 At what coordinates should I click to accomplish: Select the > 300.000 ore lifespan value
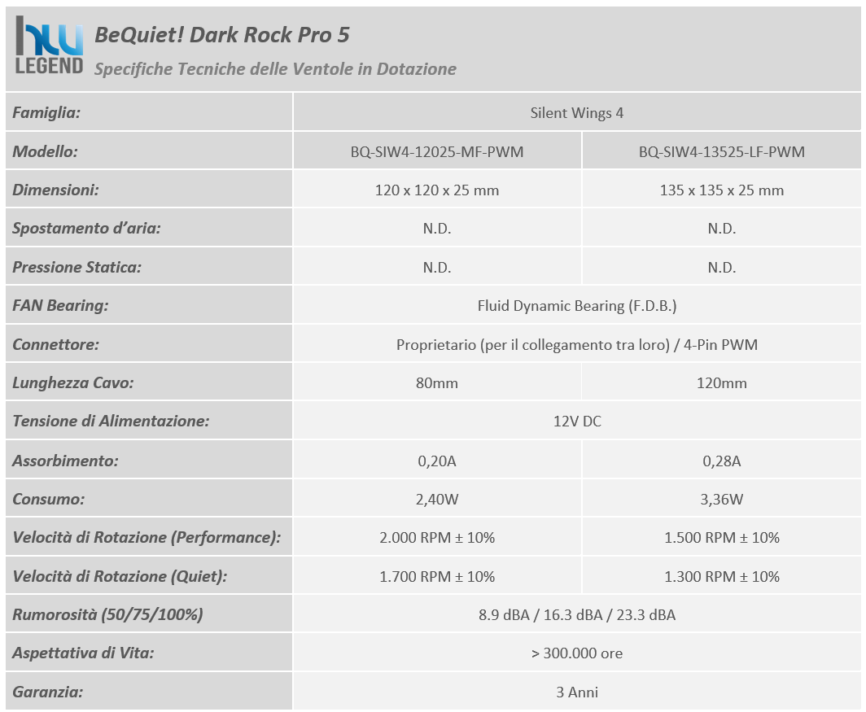[x=576, y=653]
